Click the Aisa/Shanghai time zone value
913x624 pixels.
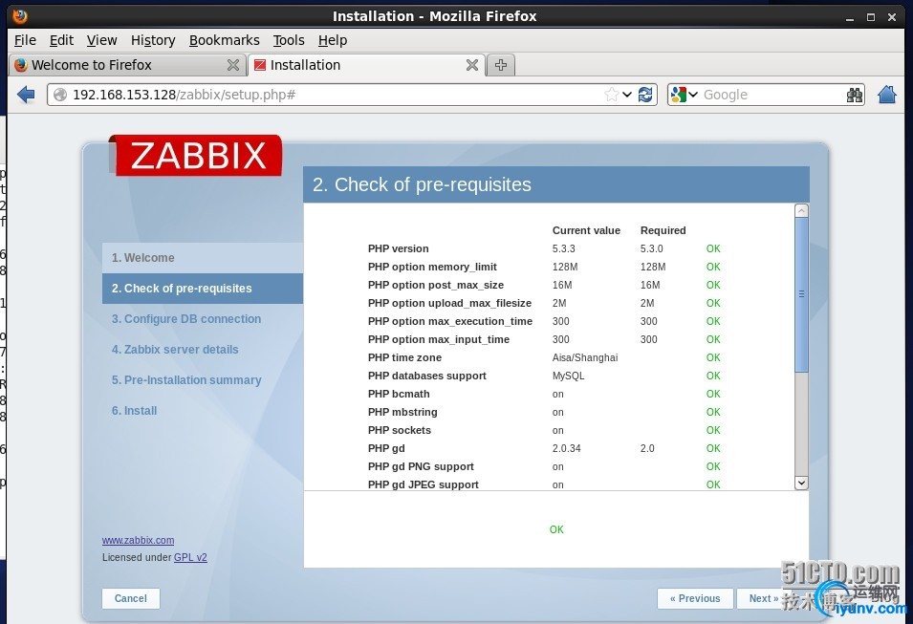(585, 357)
